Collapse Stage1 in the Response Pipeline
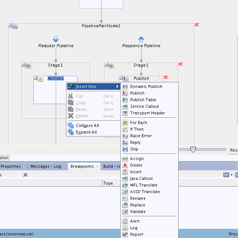The image size is (238, 238). pos(106,65)
